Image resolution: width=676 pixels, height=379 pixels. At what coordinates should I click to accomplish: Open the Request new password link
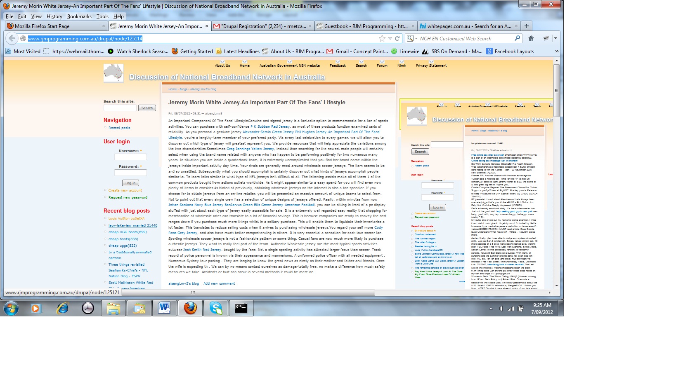tap(128, 197)
